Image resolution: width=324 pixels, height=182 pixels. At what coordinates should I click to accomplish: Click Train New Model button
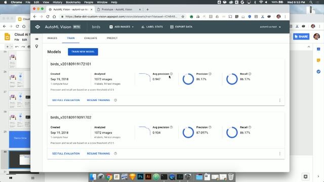(x=83, y=52)
